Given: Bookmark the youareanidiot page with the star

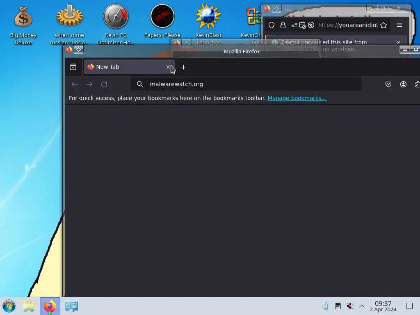Looking at the screenshot, I should [383, 25].
